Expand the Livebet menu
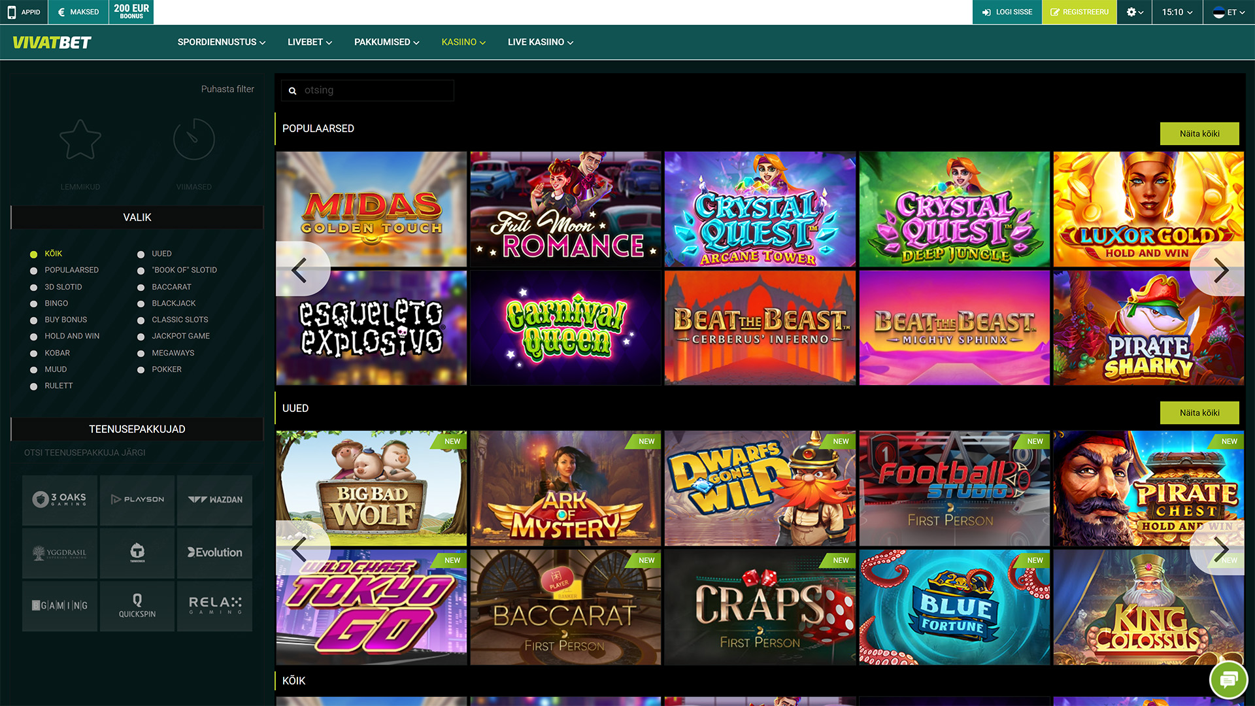The width and height of the screenshot is (1255, 706). tap(310, 42)
